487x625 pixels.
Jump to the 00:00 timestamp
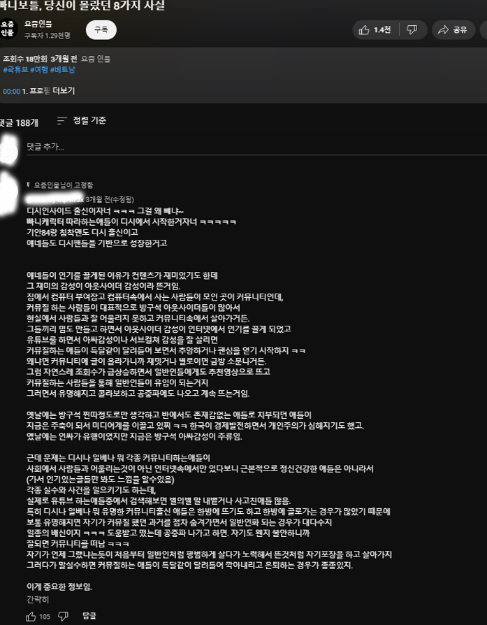tap(12, 92)
